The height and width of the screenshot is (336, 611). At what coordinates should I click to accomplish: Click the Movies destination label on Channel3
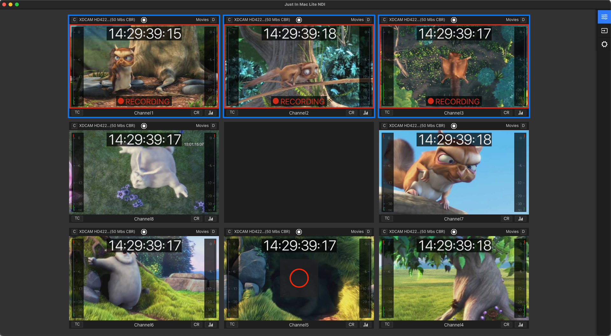(x=512, y=20)
